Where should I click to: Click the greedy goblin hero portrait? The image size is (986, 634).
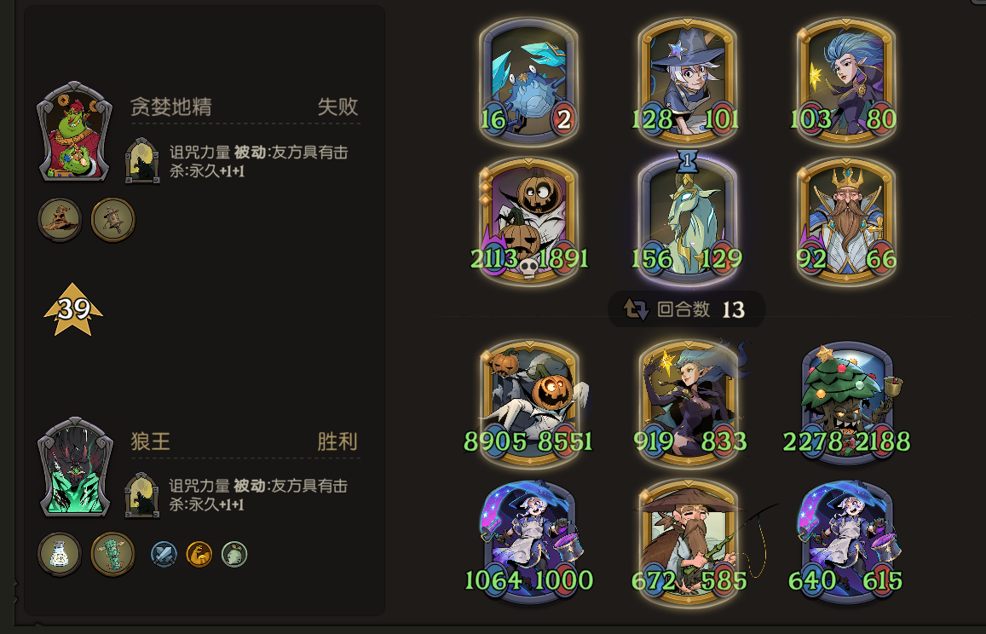click(75, 131)
